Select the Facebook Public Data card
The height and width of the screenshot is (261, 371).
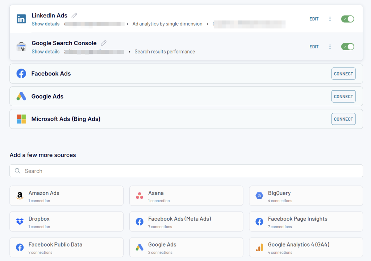(x=67, y=247)
